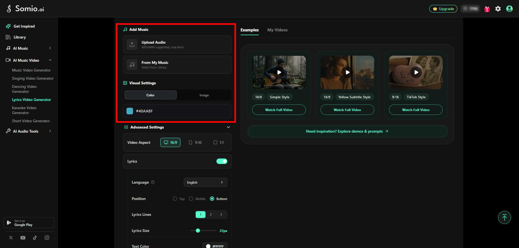Click the Lyrics Size slider handle

click(198, 231)
